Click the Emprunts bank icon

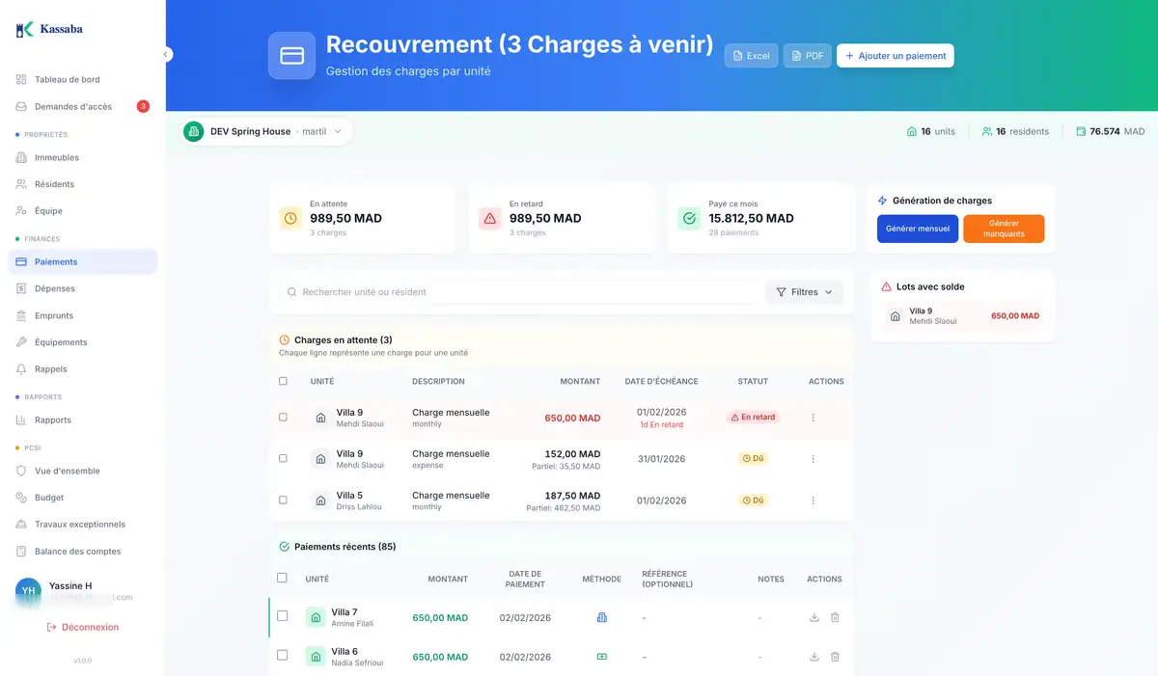[x=21, y=315]
